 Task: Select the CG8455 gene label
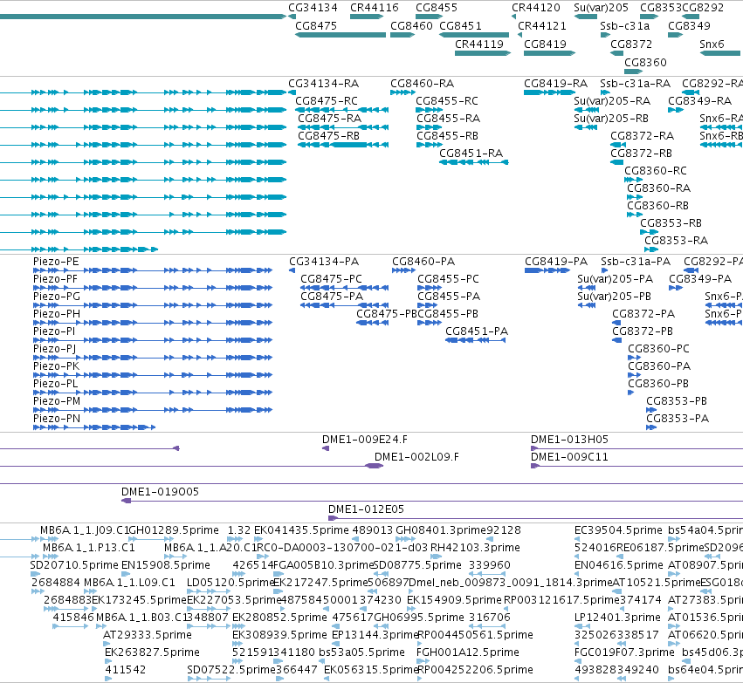coord(437,8)
